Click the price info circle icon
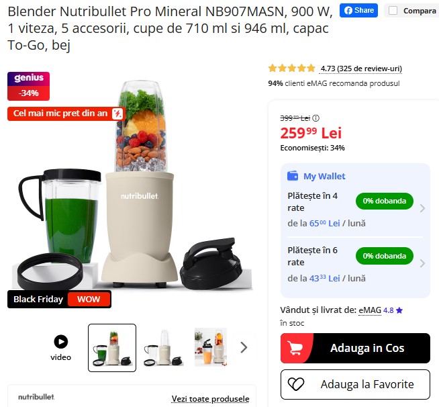439x407 pixels. 315,118
